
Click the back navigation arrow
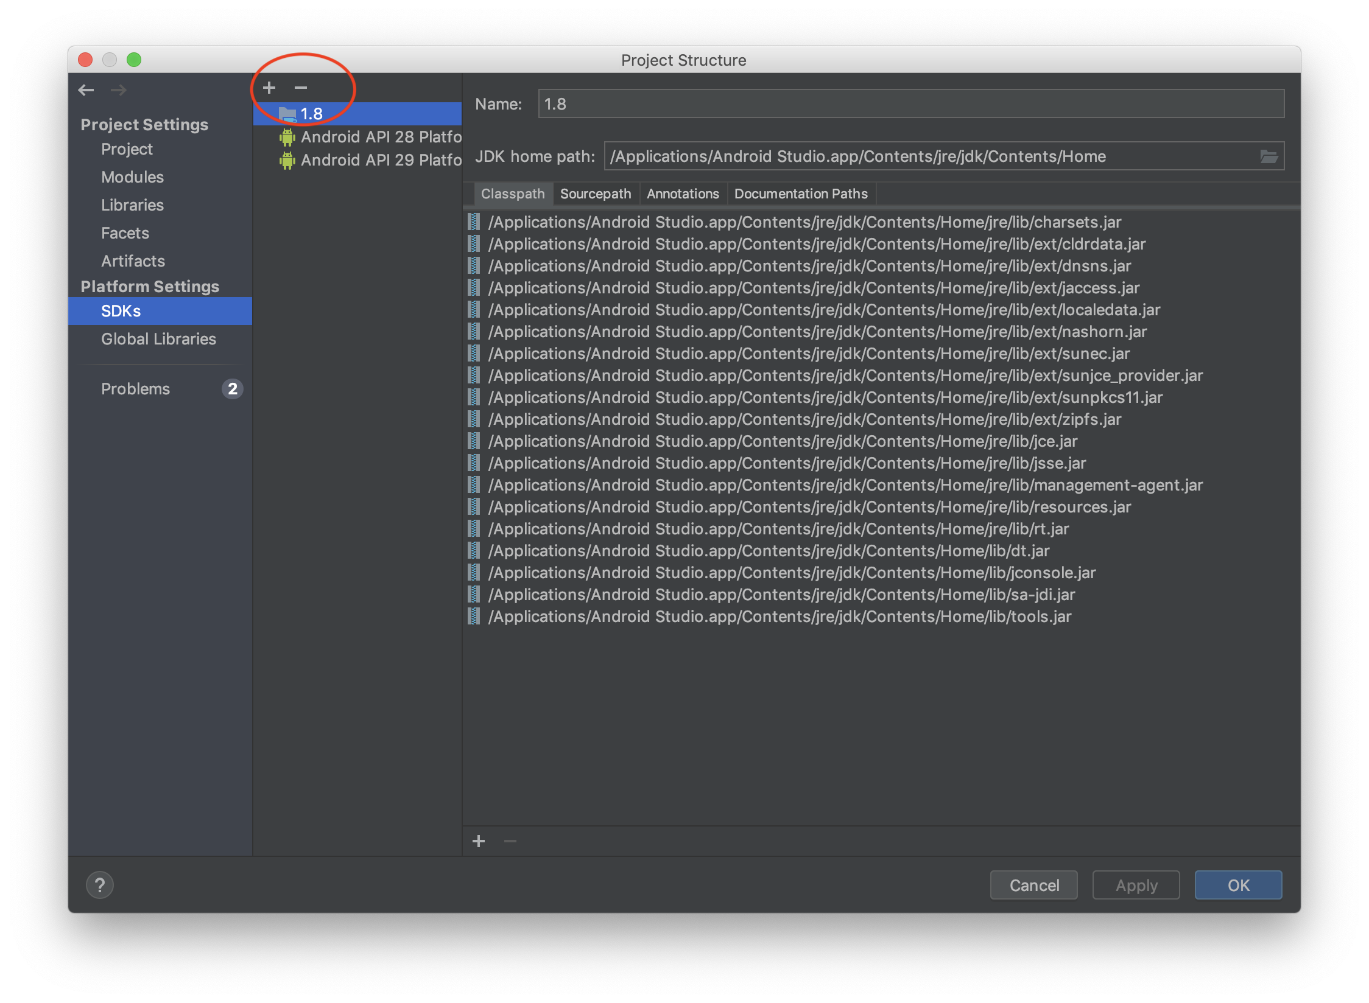(x=86, y=90)
